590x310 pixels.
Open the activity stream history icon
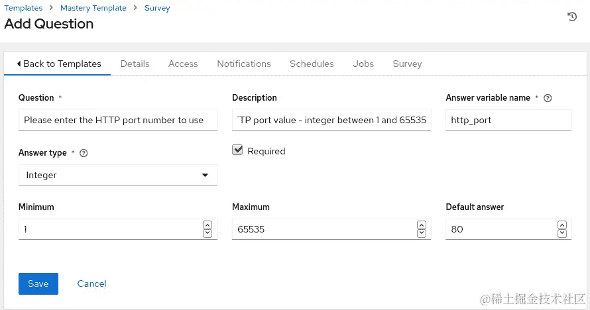click(572, 17)
